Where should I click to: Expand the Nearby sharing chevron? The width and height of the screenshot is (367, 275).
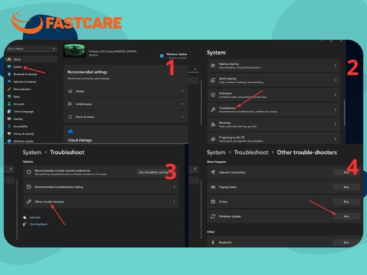coord(335,66)
